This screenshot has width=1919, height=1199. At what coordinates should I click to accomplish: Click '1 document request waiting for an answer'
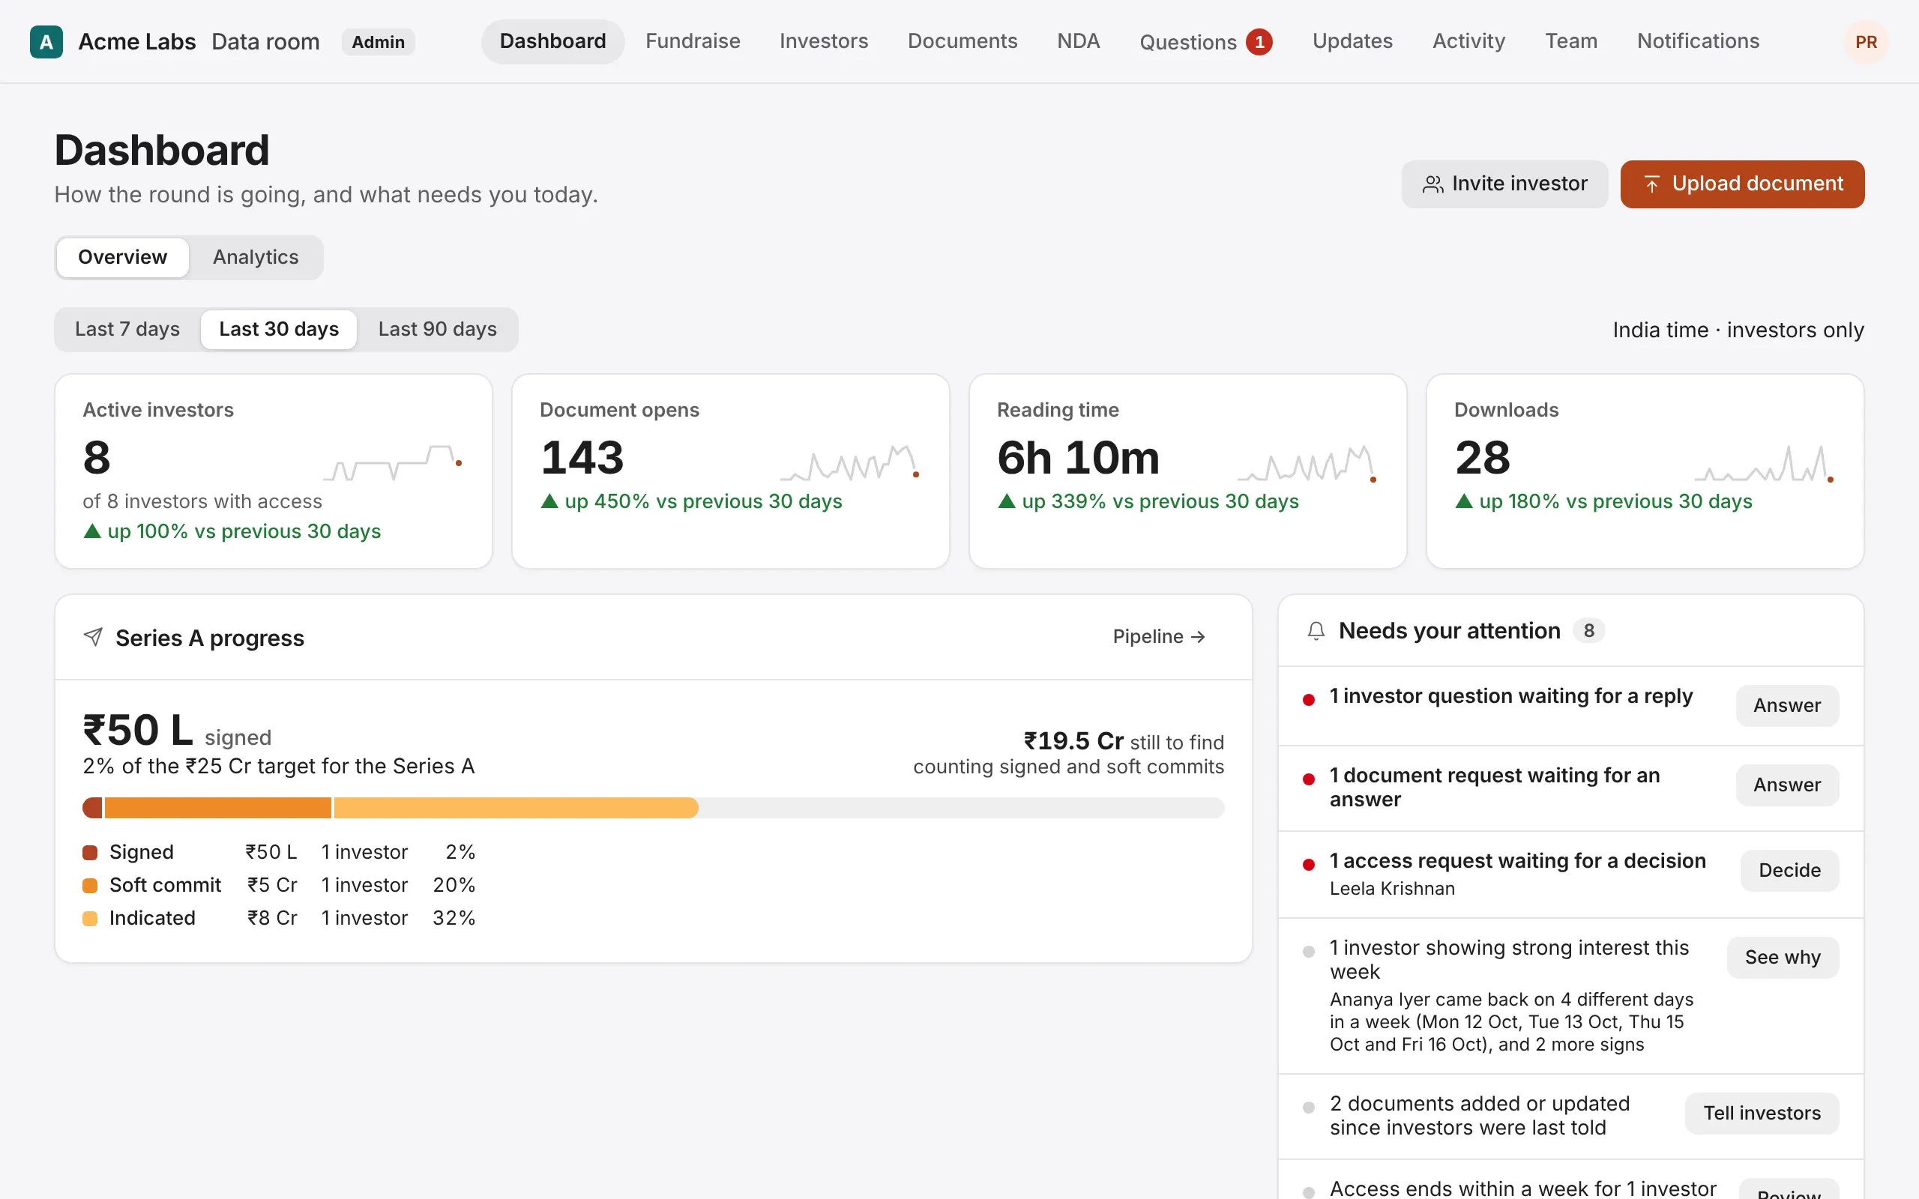[1495, 788]
